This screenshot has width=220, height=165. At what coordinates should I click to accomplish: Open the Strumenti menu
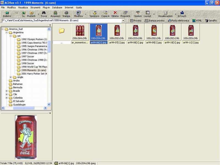coord(35,7)
